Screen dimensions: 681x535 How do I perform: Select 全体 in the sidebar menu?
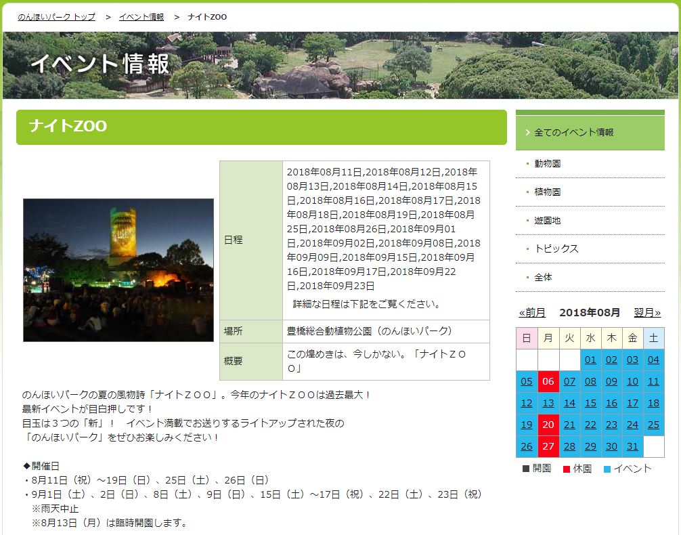[x=543, y=278]
